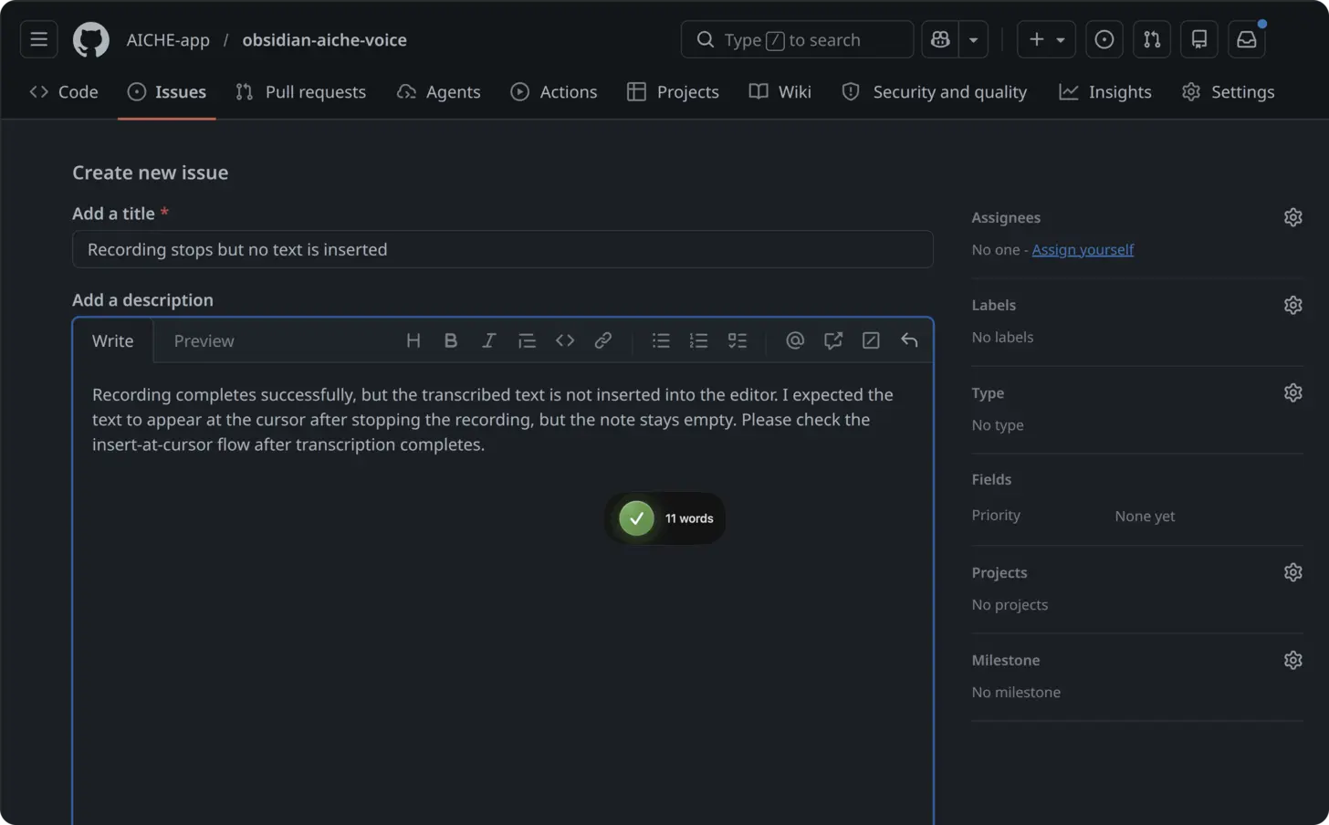
Task: Open the Projects gear in sidebar
Action: click(x=1293, y=572)
